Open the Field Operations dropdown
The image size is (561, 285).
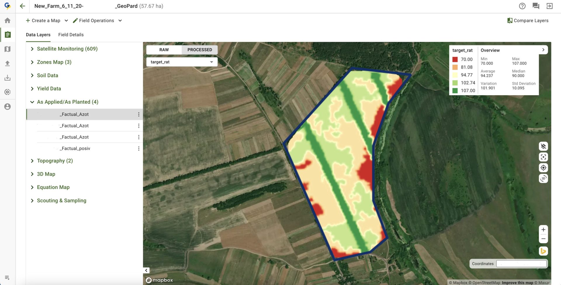(x=97, y=20)
